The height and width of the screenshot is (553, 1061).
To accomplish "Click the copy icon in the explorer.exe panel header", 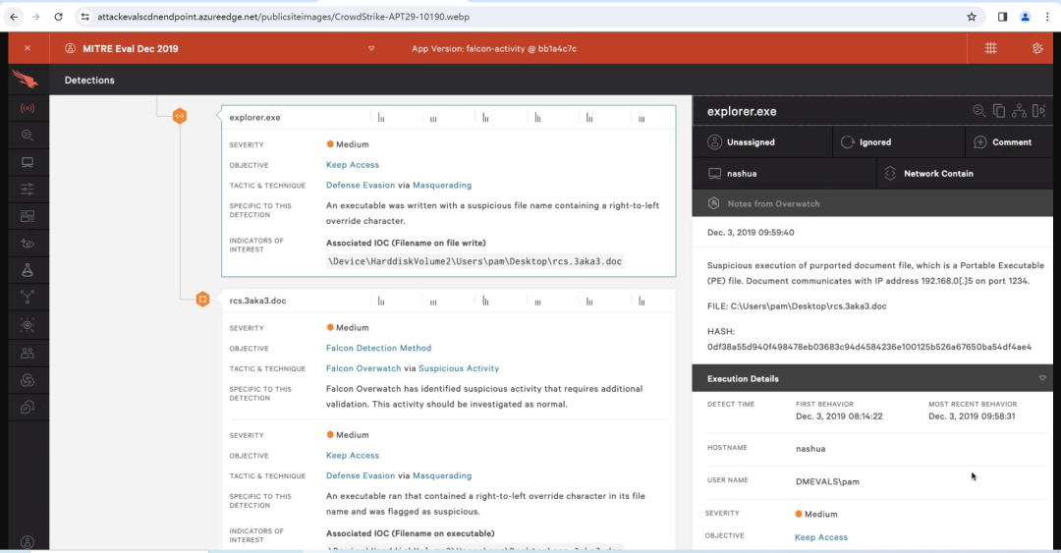I will tap(999, 111).
